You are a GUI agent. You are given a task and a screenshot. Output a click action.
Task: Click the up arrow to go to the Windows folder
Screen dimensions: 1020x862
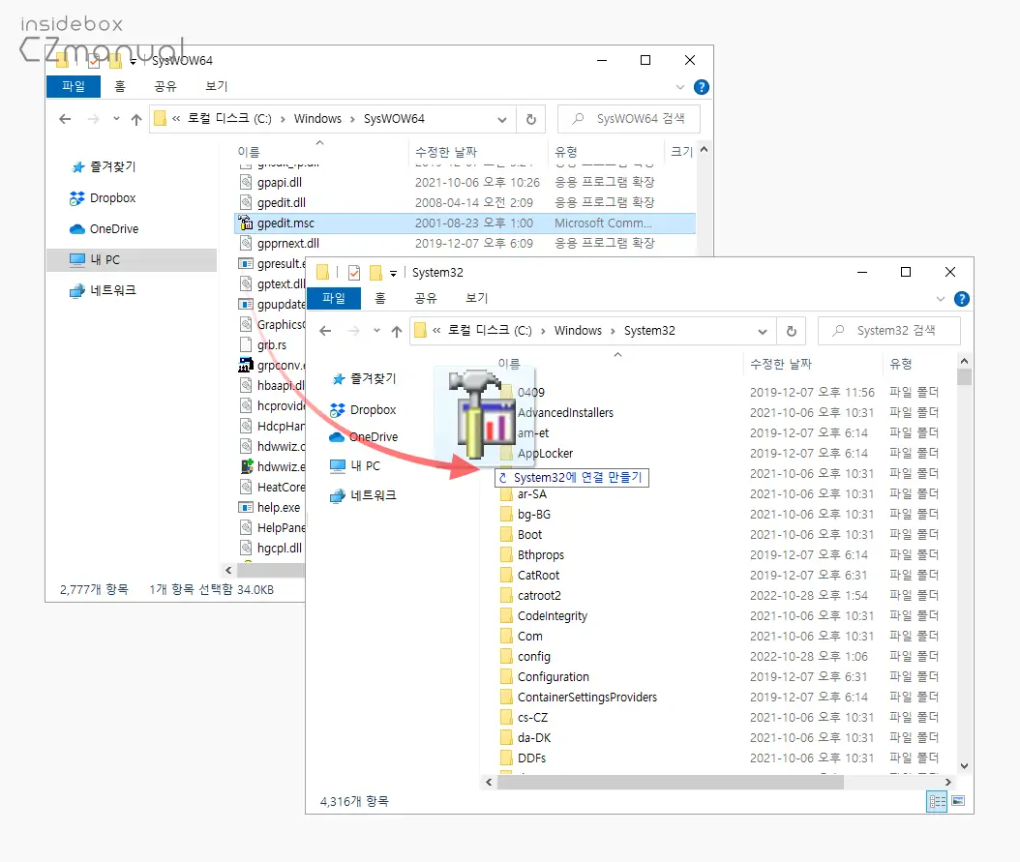click(x=397, y=330)
